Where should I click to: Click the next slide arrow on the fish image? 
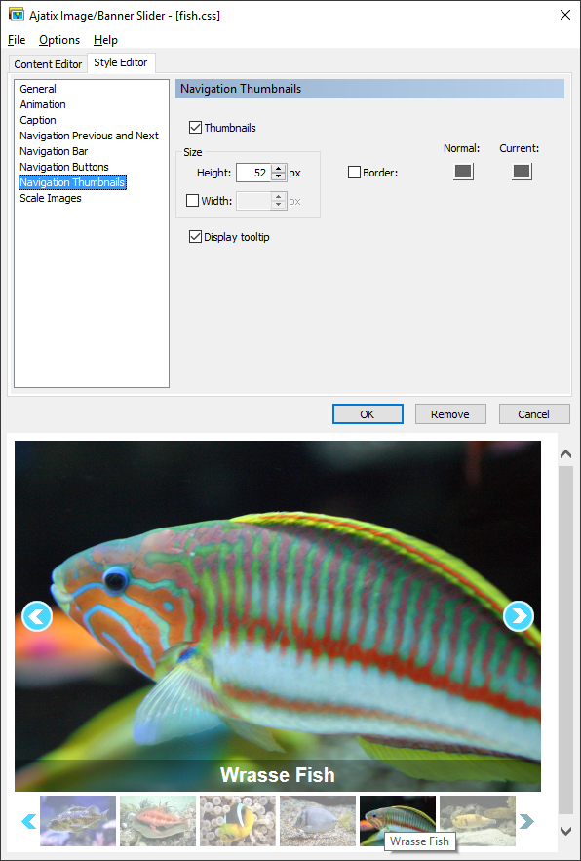coord(518,616)
